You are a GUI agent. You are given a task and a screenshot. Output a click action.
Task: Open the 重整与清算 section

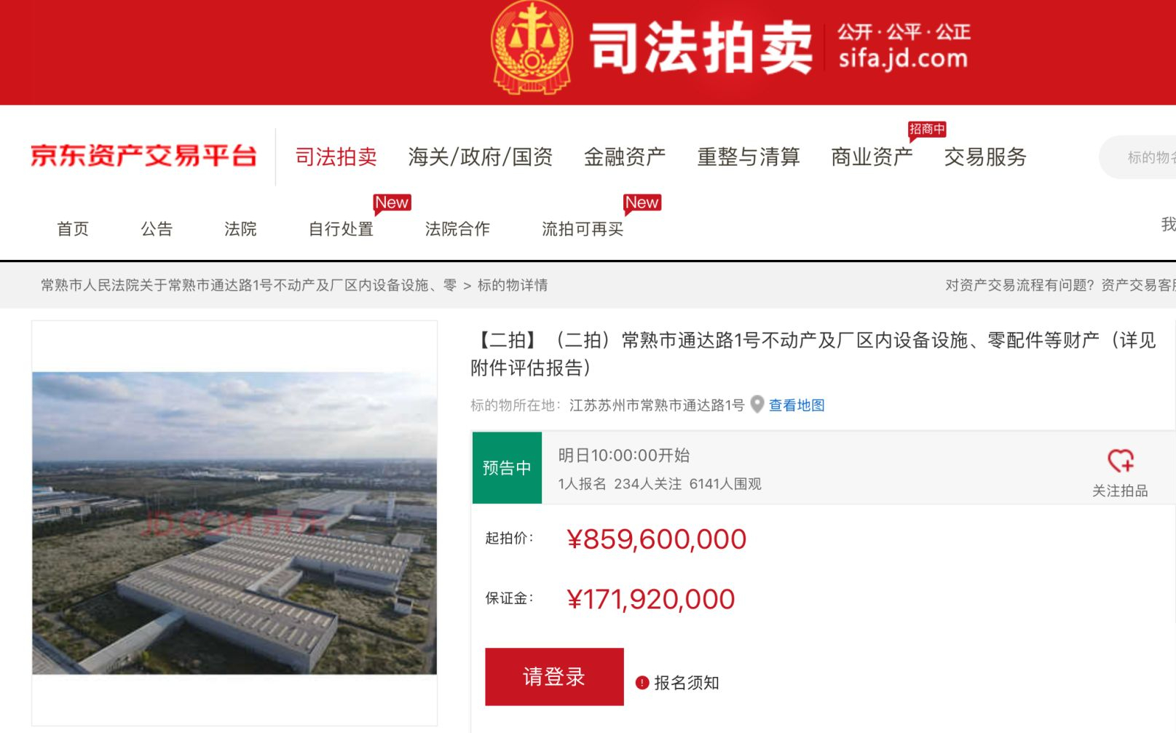pos(749,156)
